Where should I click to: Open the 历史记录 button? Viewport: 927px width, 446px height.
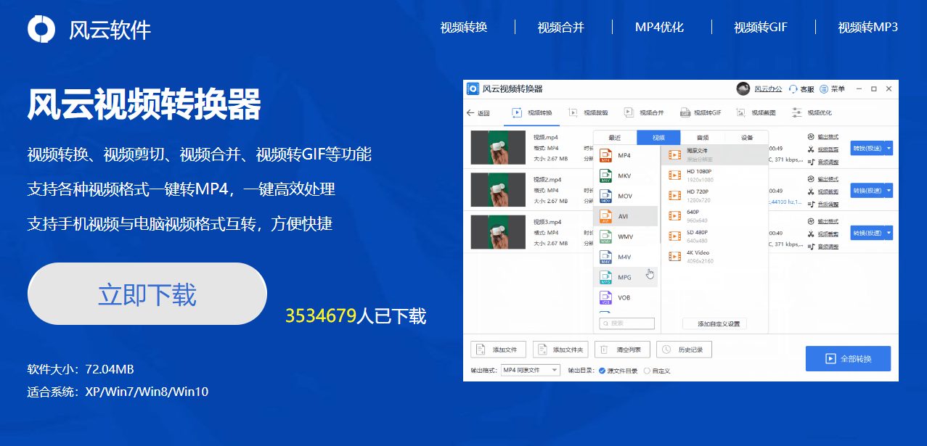tap(684, 350)
